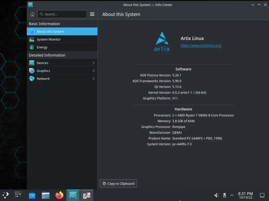Viewport: 269px width, 201px height.
Task: Click Copy to Clipboard button
Action: coord(118,183)
